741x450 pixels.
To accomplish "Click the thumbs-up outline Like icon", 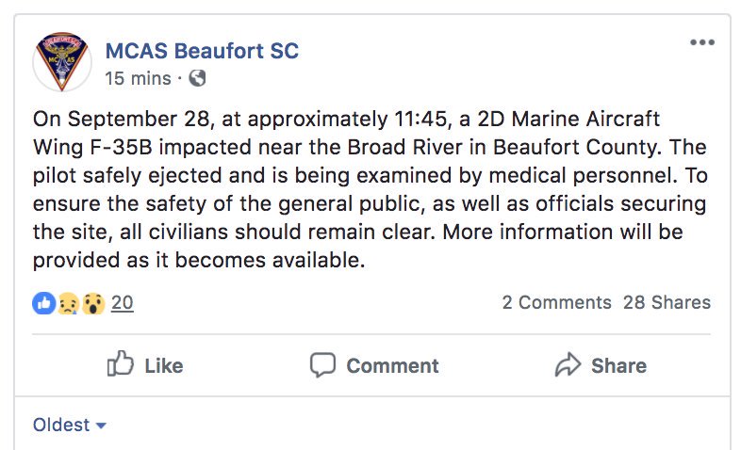I will click(x=121, y=363).
